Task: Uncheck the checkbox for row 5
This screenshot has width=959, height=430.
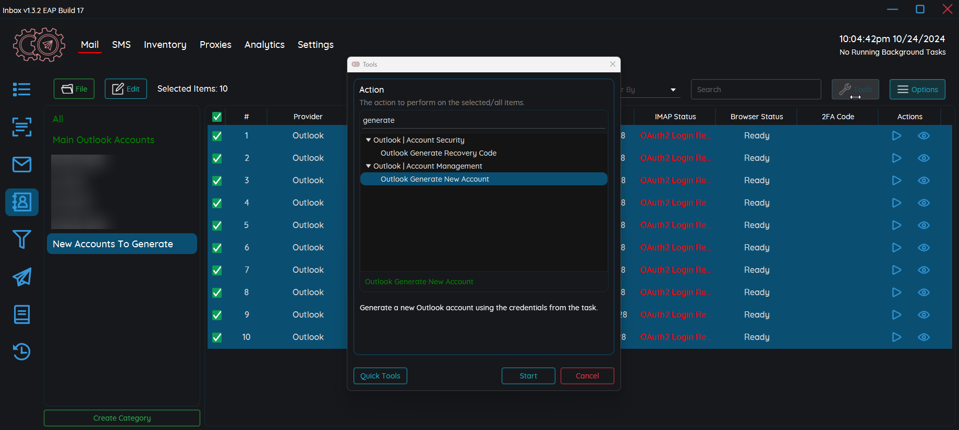Action: pyautogui.click(x=217, y=225)
